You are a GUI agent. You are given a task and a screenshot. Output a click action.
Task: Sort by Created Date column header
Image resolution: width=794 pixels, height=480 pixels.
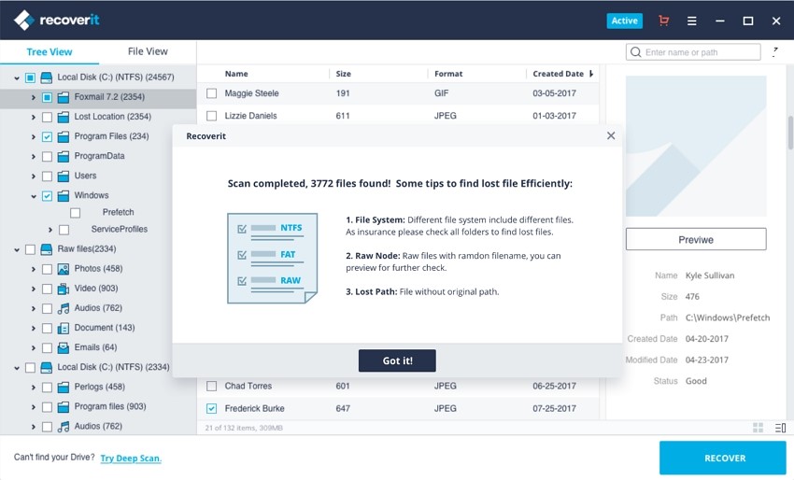pyautogui.click(x=558, y=74)
